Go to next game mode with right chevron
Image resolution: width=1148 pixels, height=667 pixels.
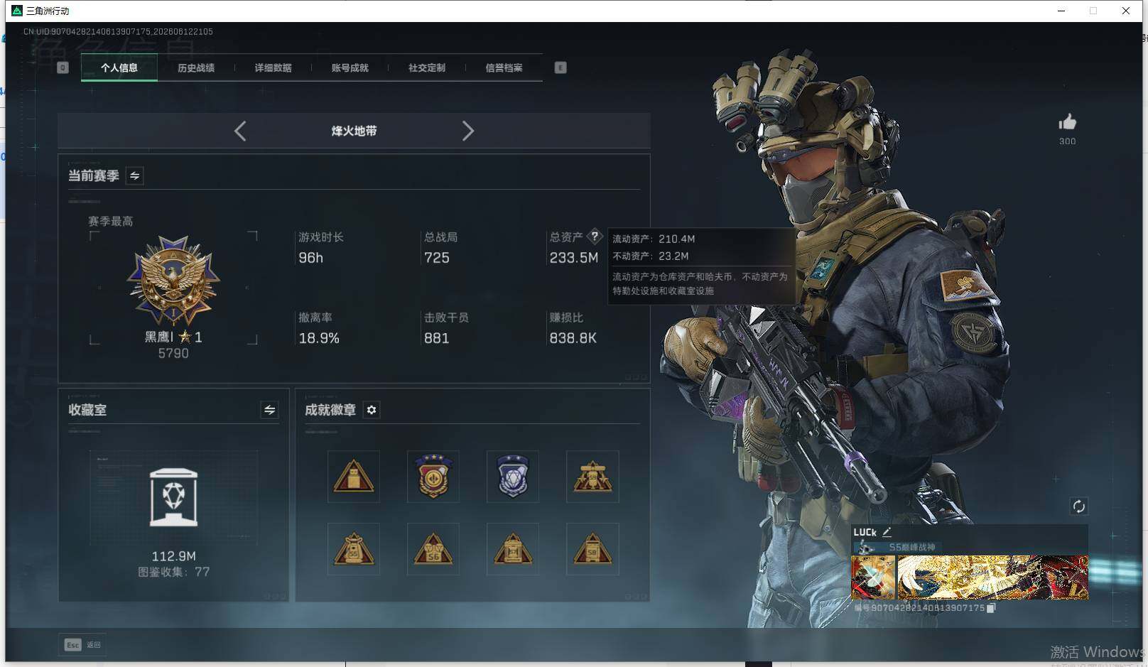[467, 131]
